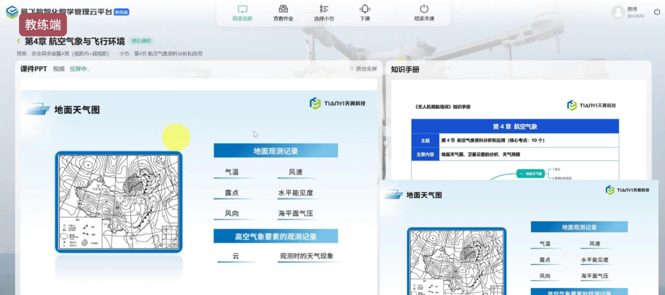Open 查看作业 homework view
The width and height of the screenshot is (665, 295).
pos(283,9)
